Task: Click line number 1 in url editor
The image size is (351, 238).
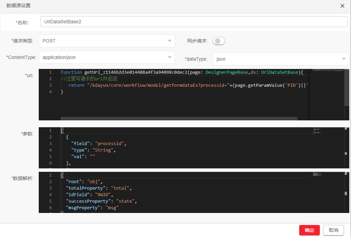Action: click(50, 72)
